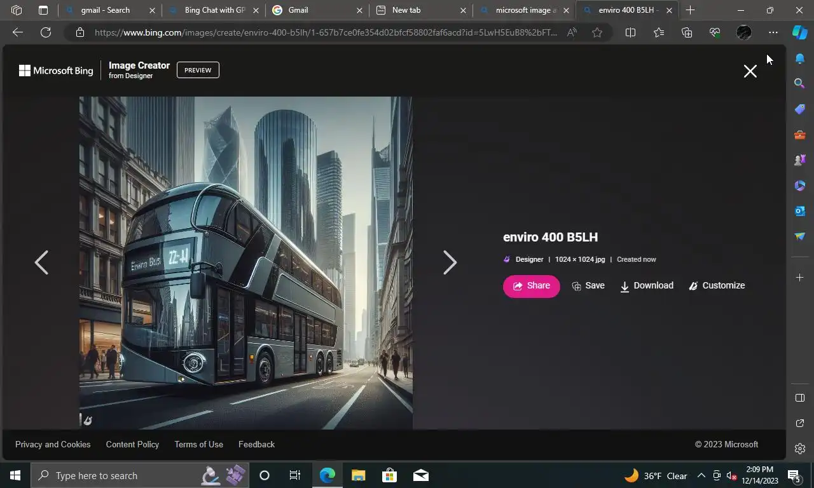Open a new browser tab

point(690,10)
